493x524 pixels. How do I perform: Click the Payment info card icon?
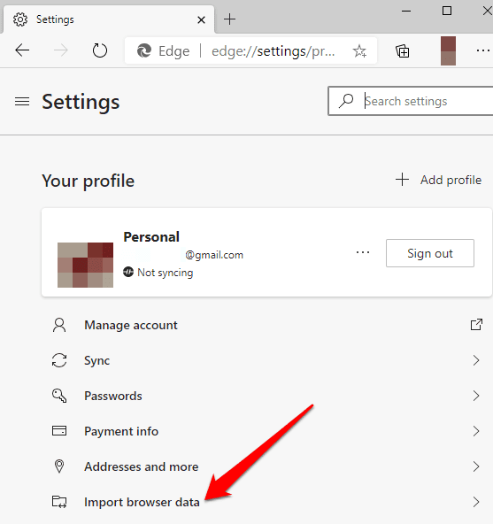(x=59, y=431)
